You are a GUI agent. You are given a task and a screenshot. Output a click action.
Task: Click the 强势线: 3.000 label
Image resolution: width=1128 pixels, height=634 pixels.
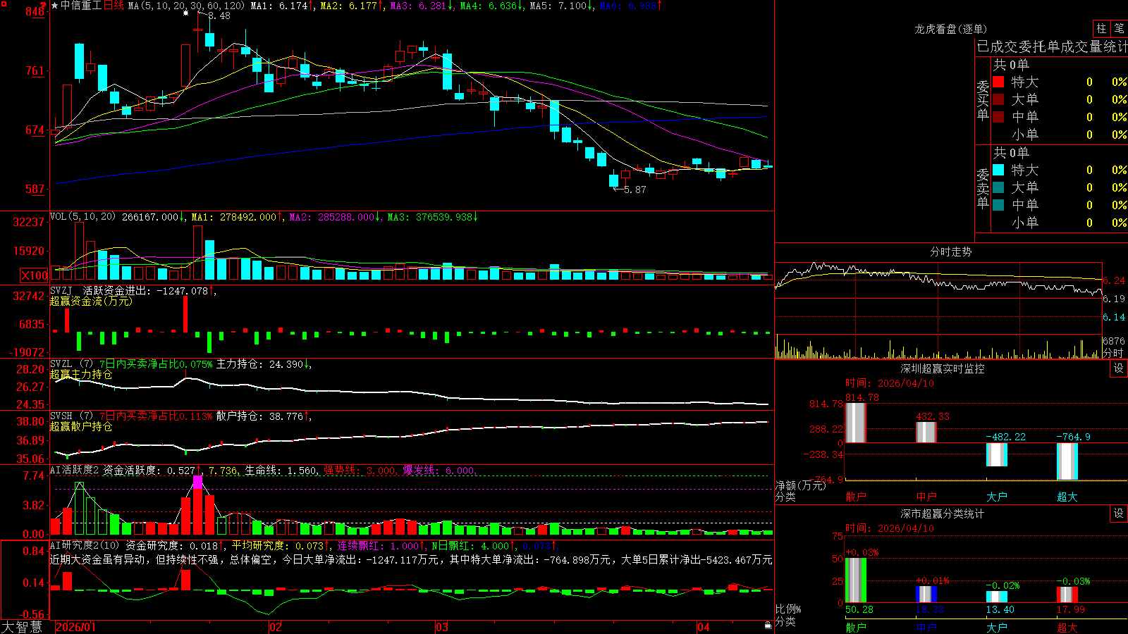[x=360, y=471]
